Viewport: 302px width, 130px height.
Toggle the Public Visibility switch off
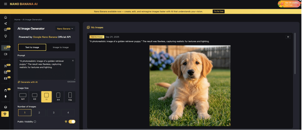(72, 122)
